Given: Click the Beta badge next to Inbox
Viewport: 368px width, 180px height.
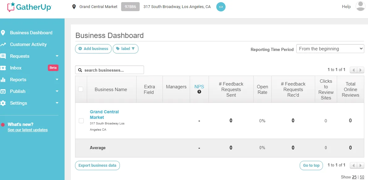Looking at the screenshot, I should pyautogui.click(x=53, y=68).
